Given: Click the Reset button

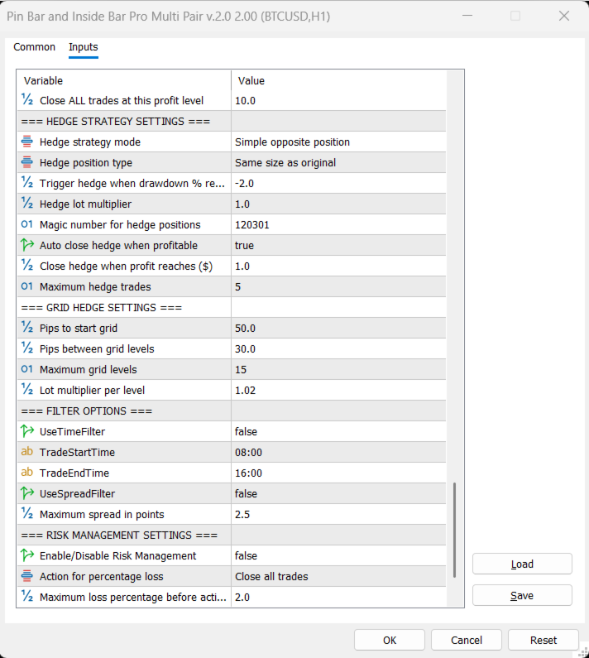Looking at the screenshot, I should (544, 640).
